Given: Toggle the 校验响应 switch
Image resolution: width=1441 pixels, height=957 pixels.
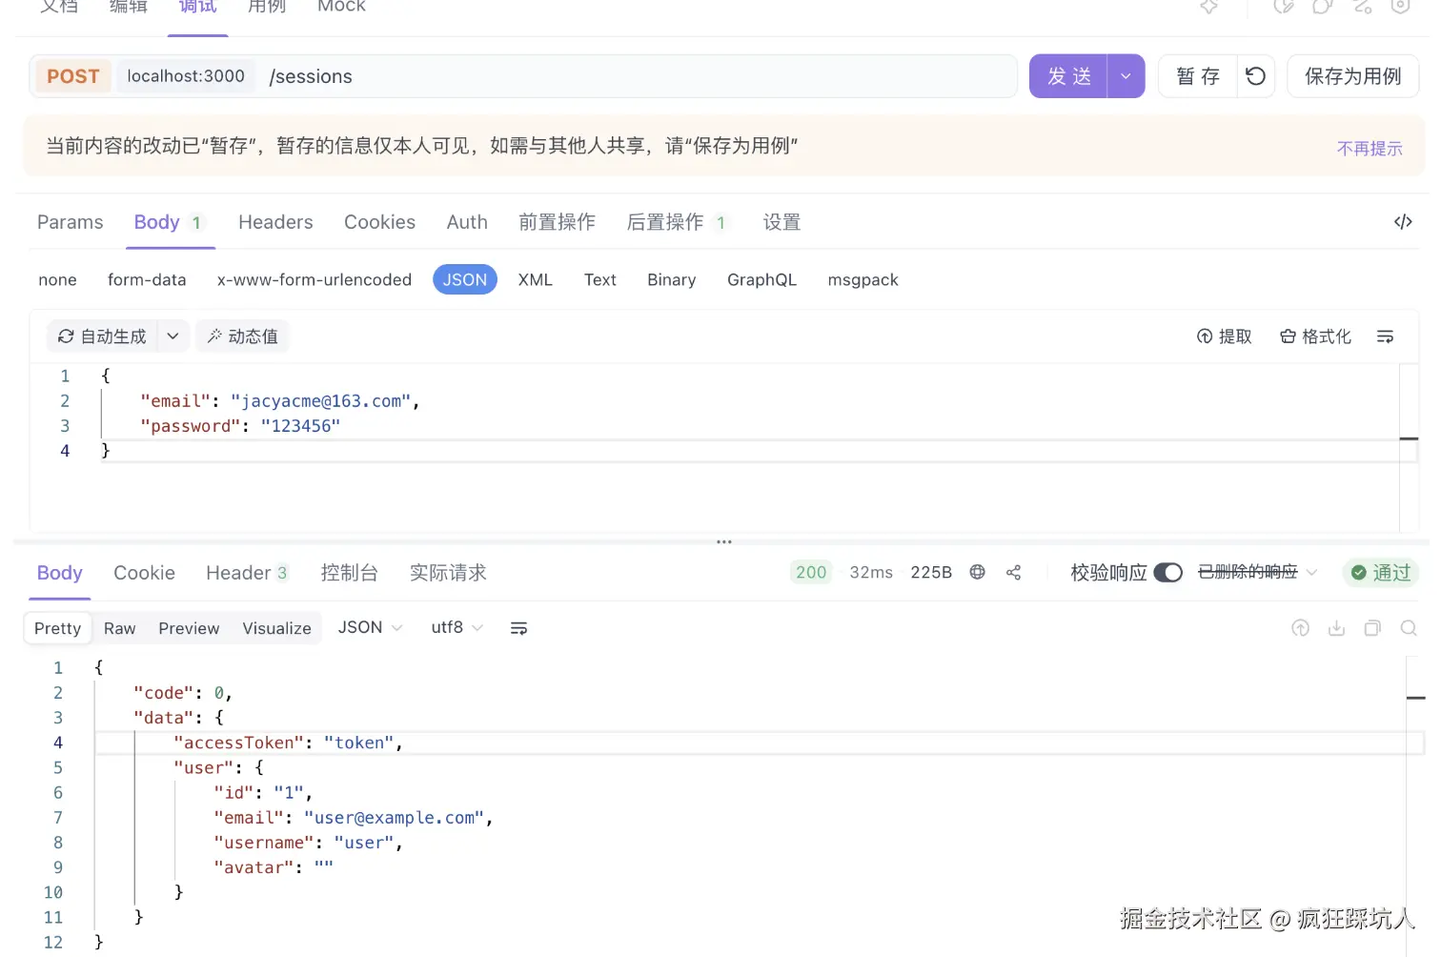Looking at the screenshot, I should 1167,572.
